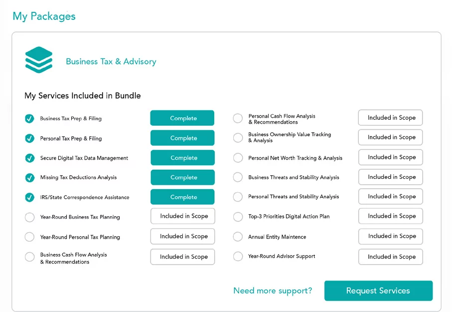The height and width of the screenshot is (312, 452).
Task: Click the check icon for Secure Digital Tax Data Management
Action: tap(30, 158)
